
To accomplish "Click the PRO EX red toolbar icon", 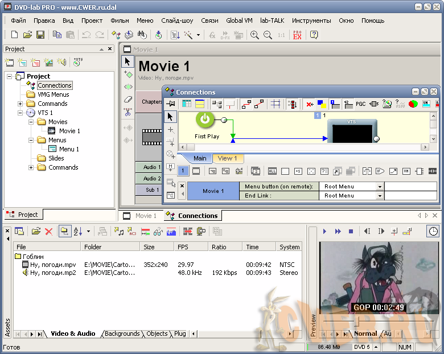I will click(297, 35).
